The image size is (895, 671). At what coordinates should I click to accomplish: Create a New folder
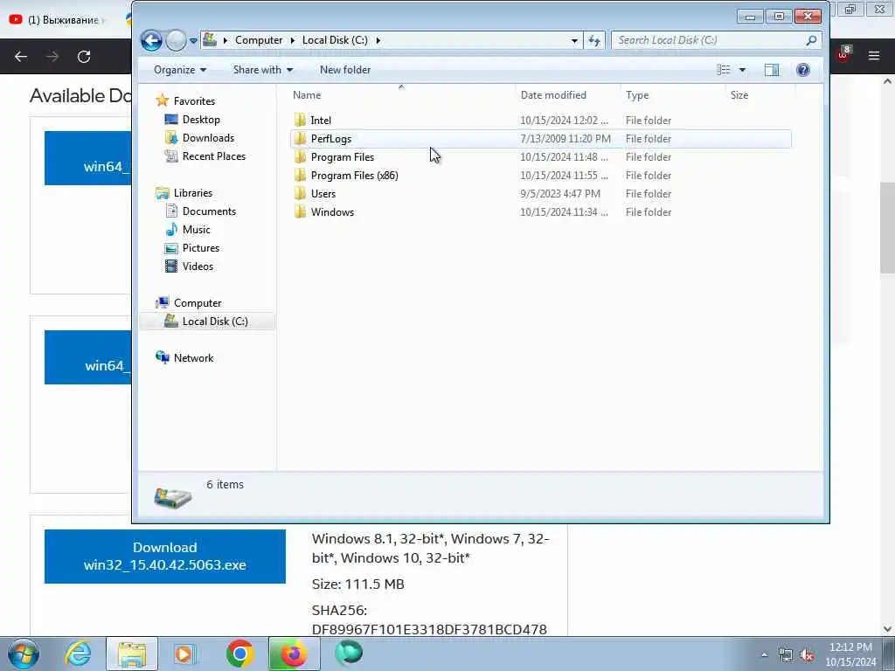pyautogui.click(x=345, y=70)
